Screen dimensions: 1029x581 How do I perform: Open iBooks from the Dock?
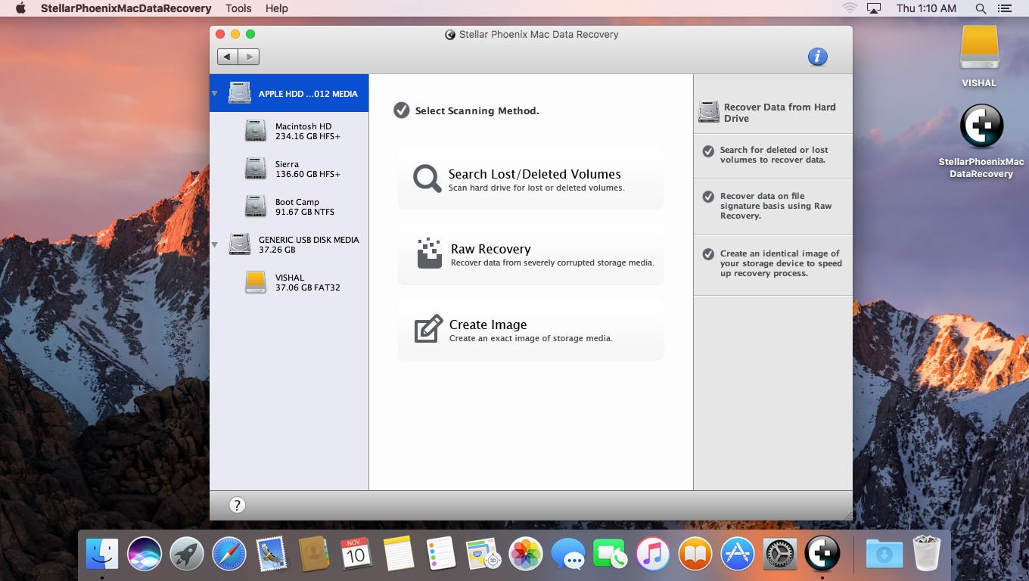695,554
